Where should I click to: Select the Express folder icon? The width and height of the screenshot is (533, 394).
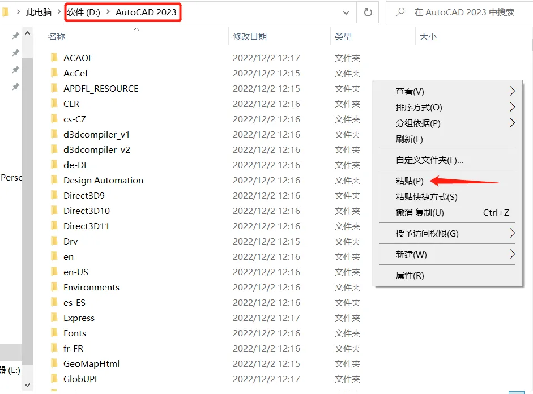click(x=54, y=317)
